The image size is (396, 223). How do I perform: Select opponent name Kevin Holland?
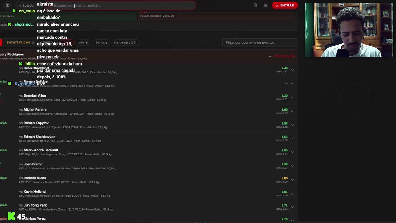coord(35,192)
